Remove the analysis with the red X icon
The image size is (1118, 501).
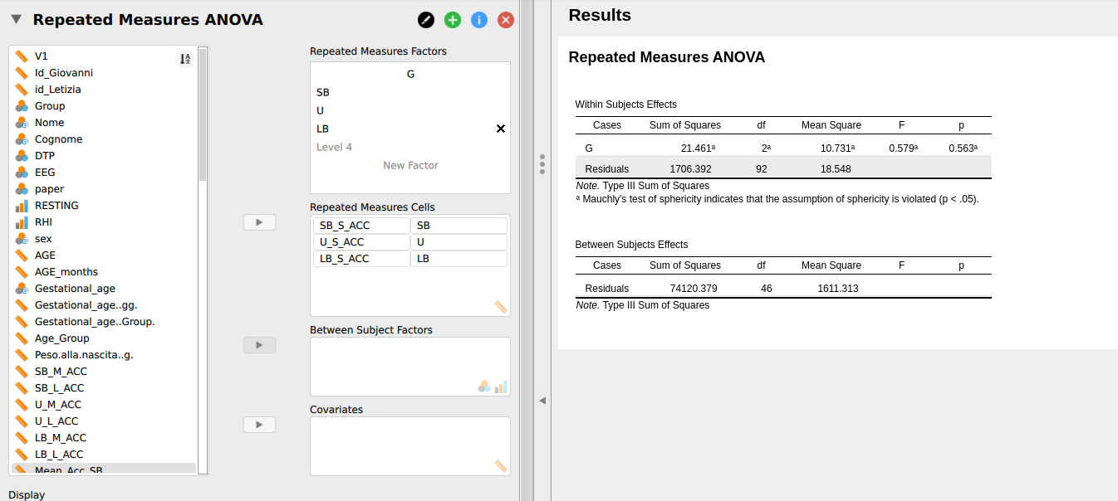click(x=506, y=19)
